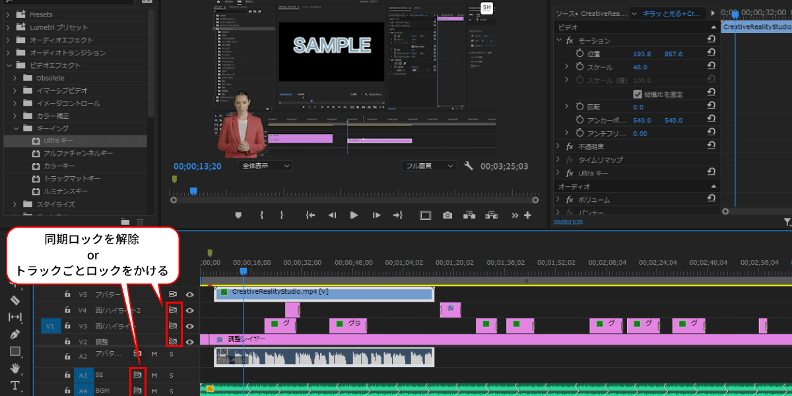This screenshot has height=396, width=792.
Task: Toggle the 縦横比を固定 checkbox
Action: point(638,94)
